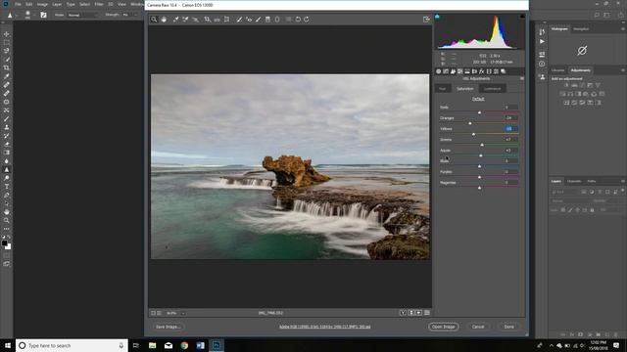Select the Red Eye Removal tool
The width and height of the screenshot is (627, 352).
tap(249, 20)
